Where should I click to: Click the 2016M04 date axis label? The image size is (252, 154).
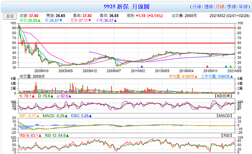pos(186,71)
